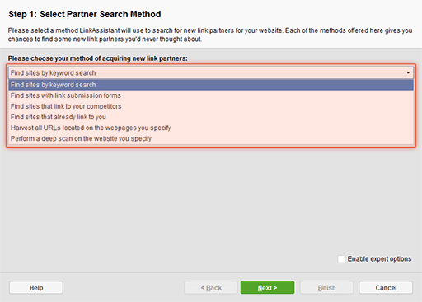This screenshot has height=302, width=422.
Task: Choose 'Harvest all URLs located on the webpages'
Action: (x=211, y=128)
